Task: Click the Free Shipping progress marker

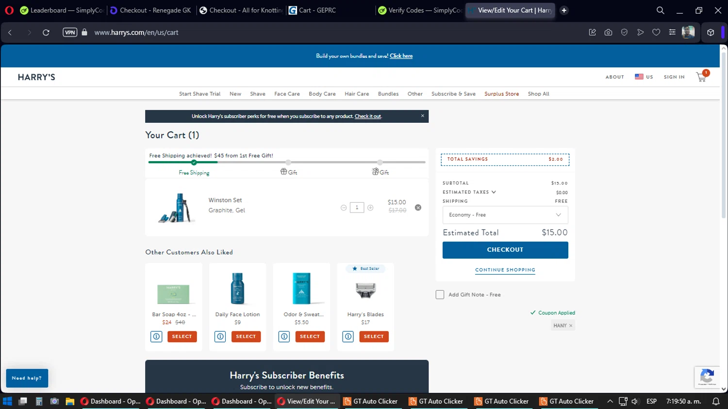Action: click(194, 162)
